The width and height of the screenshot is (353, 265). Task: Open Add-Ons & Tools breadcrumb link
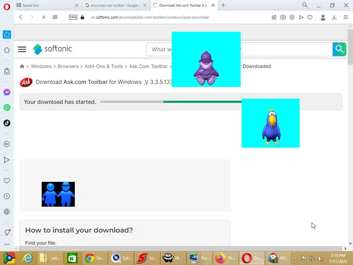coord(104,66)
